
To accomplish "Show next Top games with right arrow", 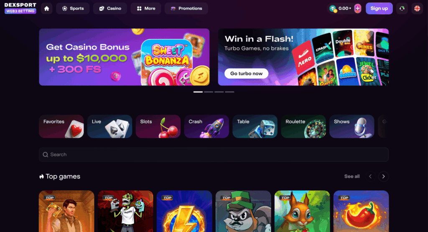I will [384, 177].
